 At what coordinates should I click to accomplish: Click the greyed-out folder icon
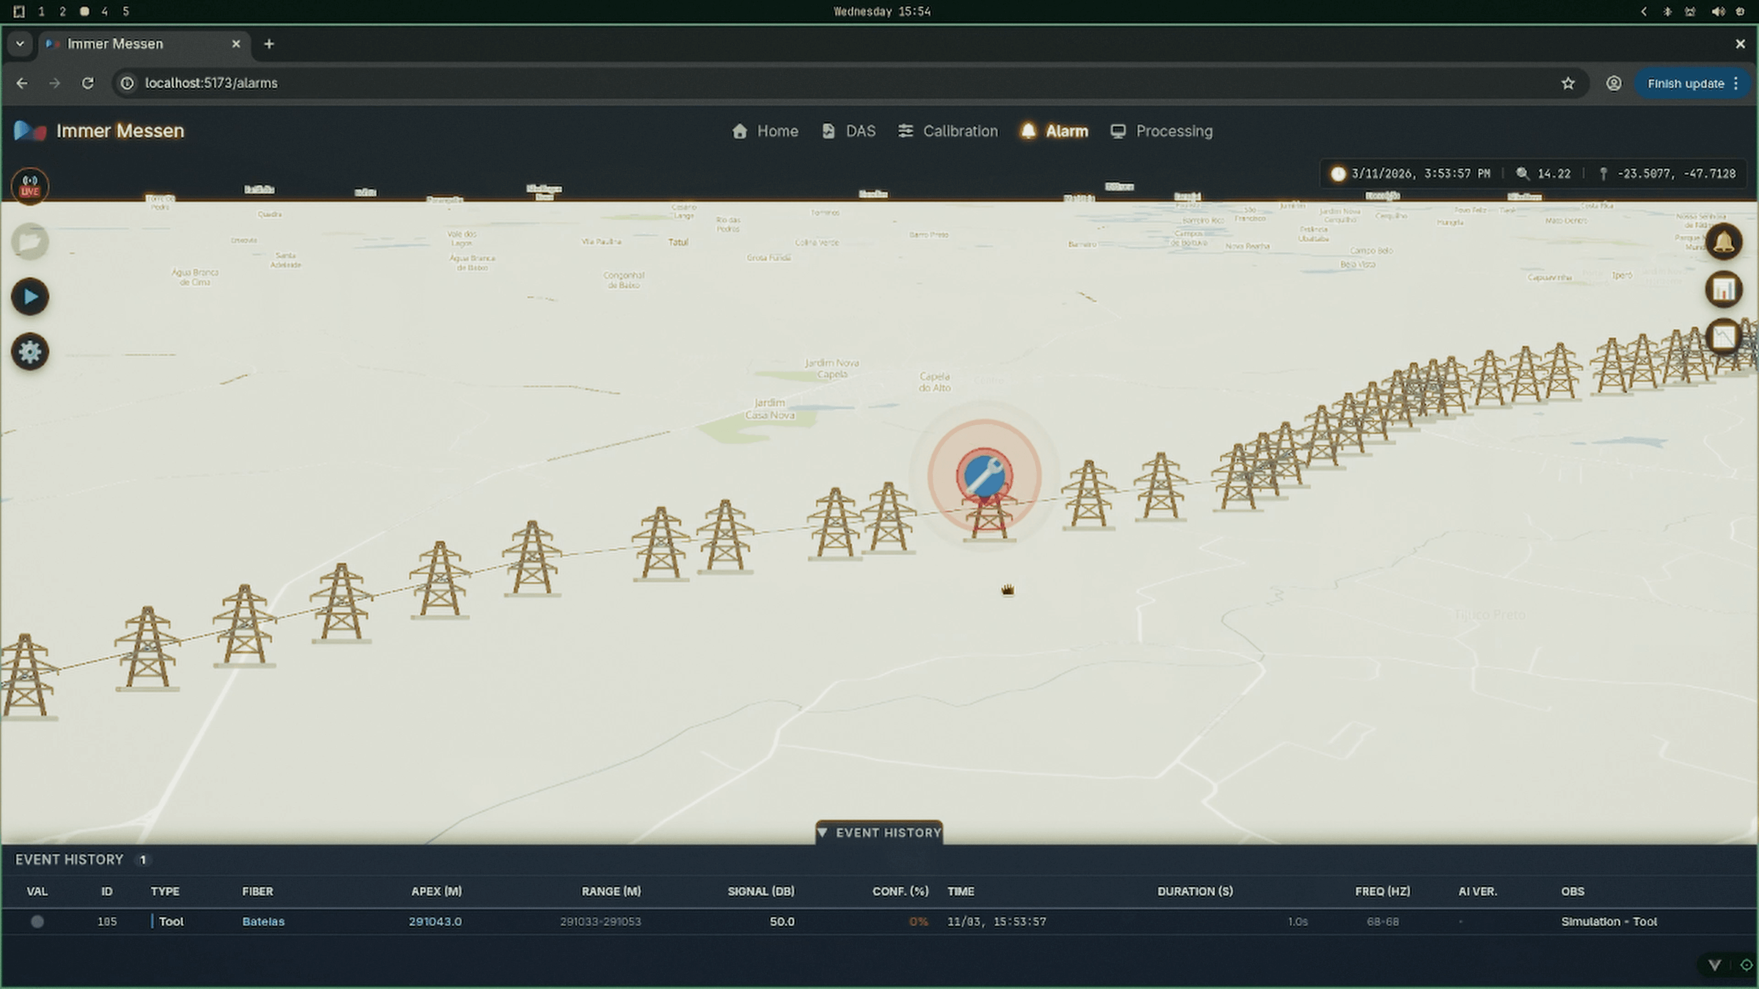[30, 242]
